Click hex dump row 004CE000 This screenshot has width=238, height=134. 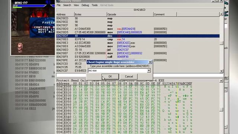pyautogui.click(x=124, y=87)
